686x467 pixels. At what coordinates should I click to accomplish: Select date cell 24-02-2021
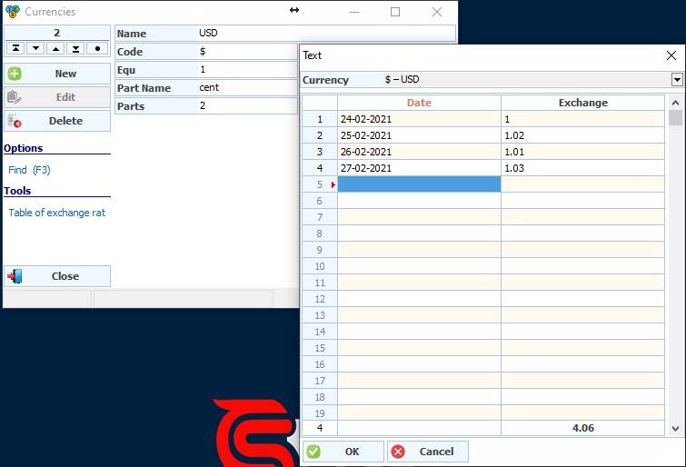[419, 119]
